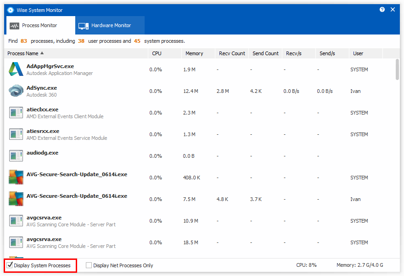Click the 2.8 M Recv Count value
Viewport: 404px width, 276px height.
[x=223, y=91]
